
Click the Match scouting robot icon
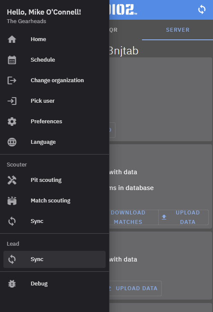pos(12,201)
